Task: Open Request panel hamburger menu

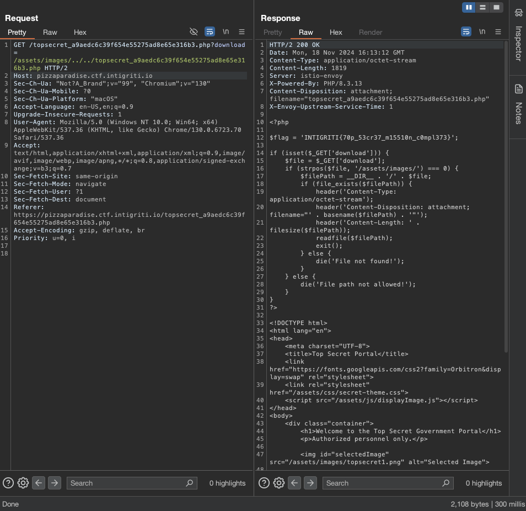Action: 241,32
